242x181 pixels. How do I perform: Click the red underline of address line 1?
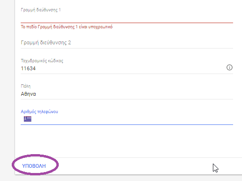127,23
